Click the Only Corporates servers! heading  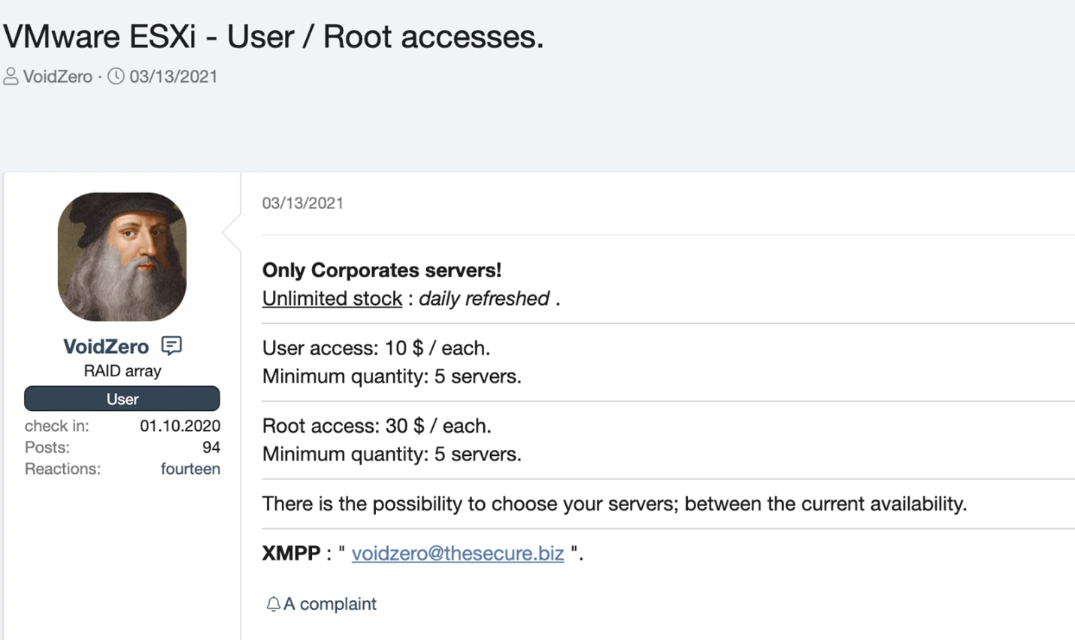pyautogui.click(x=382, y=270)
